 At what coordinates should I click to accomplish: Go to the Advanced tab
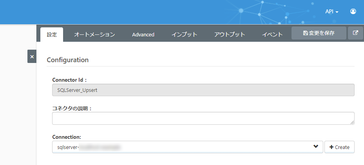point(143,34)
